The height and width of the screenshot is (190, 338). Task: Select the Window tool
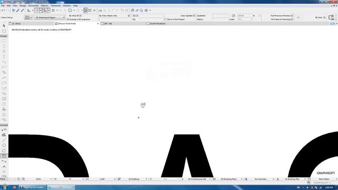(x=4, y=51)
